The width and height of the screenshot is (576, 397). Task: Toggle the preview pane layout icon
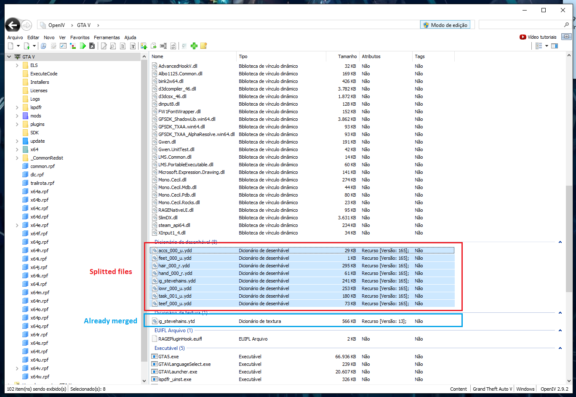[x=555, y=46]
